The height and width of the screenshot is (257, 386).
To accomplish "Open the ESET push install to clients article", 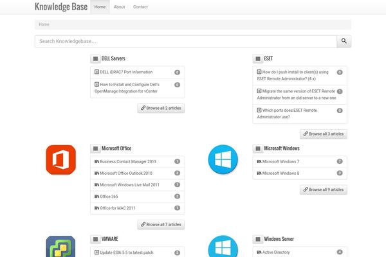I will coord(293,75).
